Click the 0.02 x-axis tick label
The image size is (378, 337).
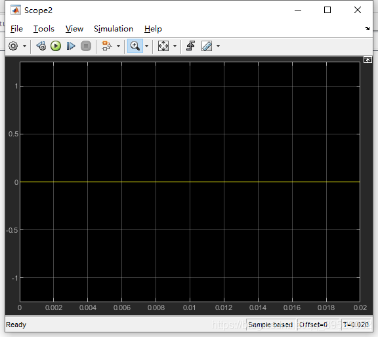[360, 307]
